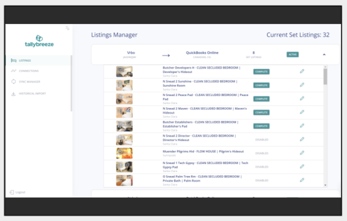Image resolution: width=347 pixels, height=221 pixels.
Task: Select the O Snead Palm Tree Rm listing title
Action: pyautogui.click(x=202, y=178)
